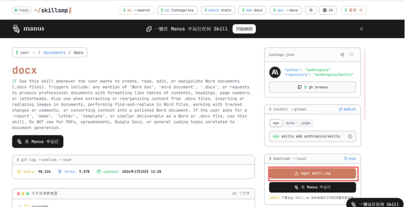This screenshot has width=405, height=207.
Task: Click the "2026年2月25日 12:28" updated date text
Action: click(x=142, y=171)
